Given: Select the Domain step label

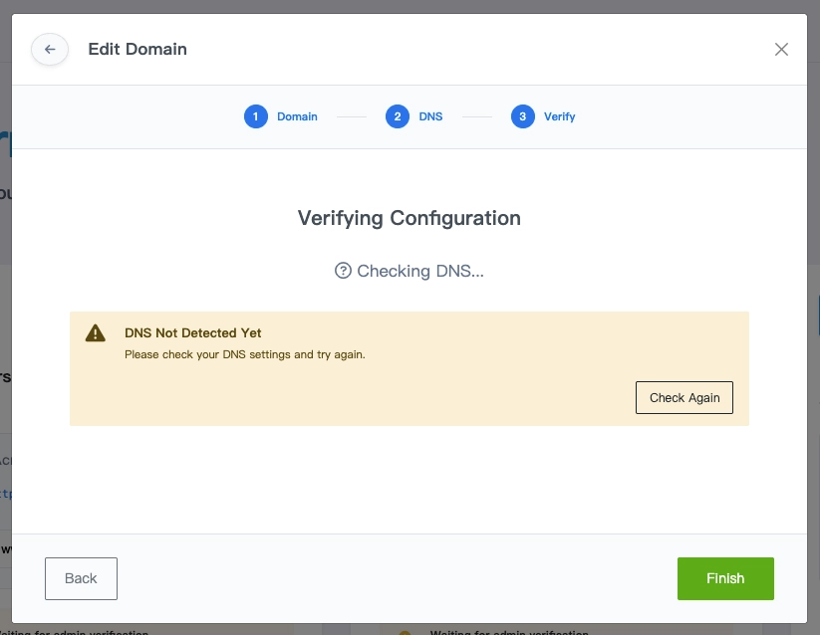Looking at the screenshot, I should click(297, 116).
